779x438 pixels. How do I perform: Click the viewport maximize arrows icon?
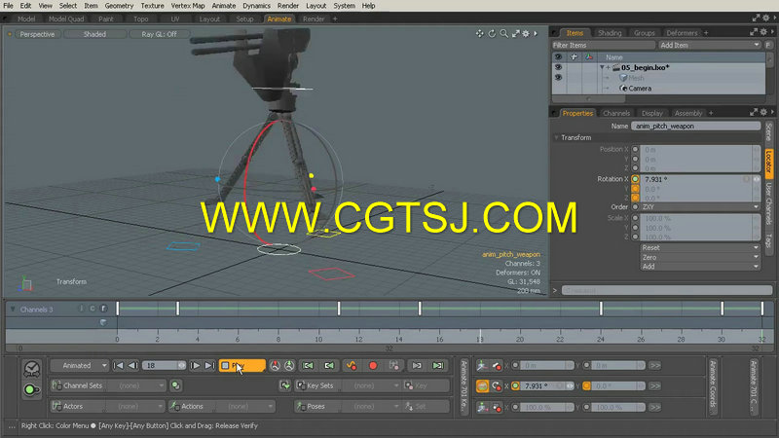tap(516, 34)
